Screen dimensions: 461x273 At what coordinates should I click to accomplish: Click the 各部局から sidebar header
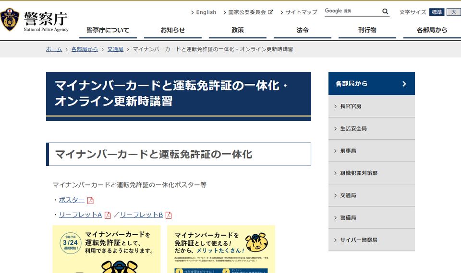coord(372,83)
